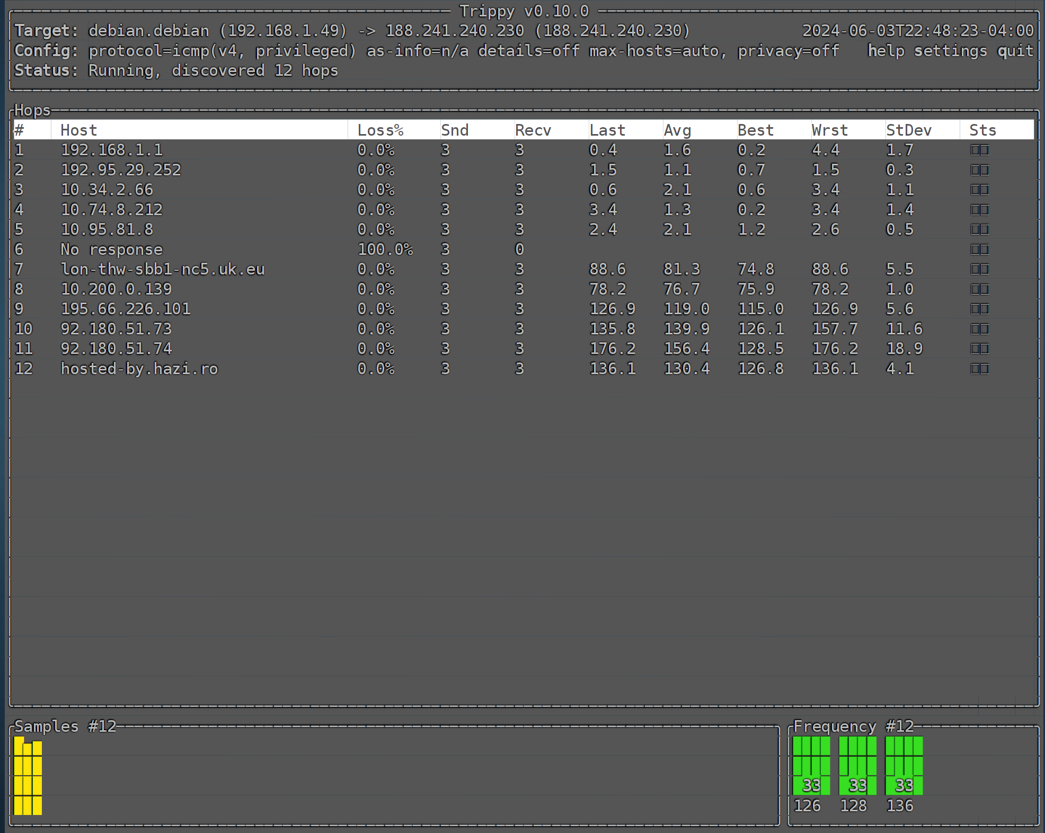The height and width of the screenshot is (833, 1045).
Task: Click the status icon in row 192.95.29.252
Action: [x=979, y=170]
